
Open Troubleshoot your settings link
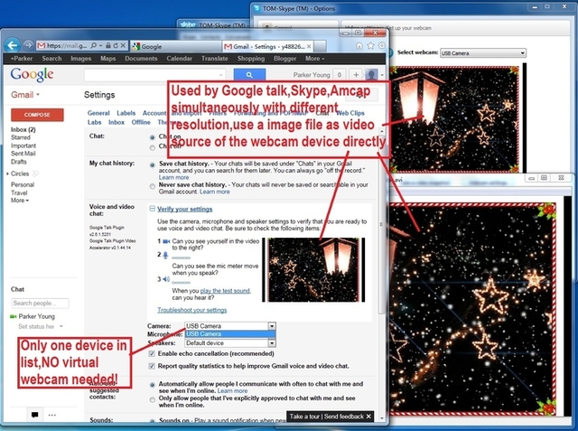click(x=192, y=310)
